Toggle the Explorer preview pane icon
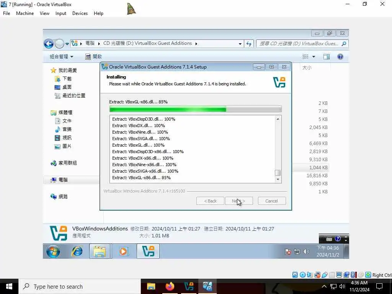This screenshot has width=392, height=294. point(326,57)
